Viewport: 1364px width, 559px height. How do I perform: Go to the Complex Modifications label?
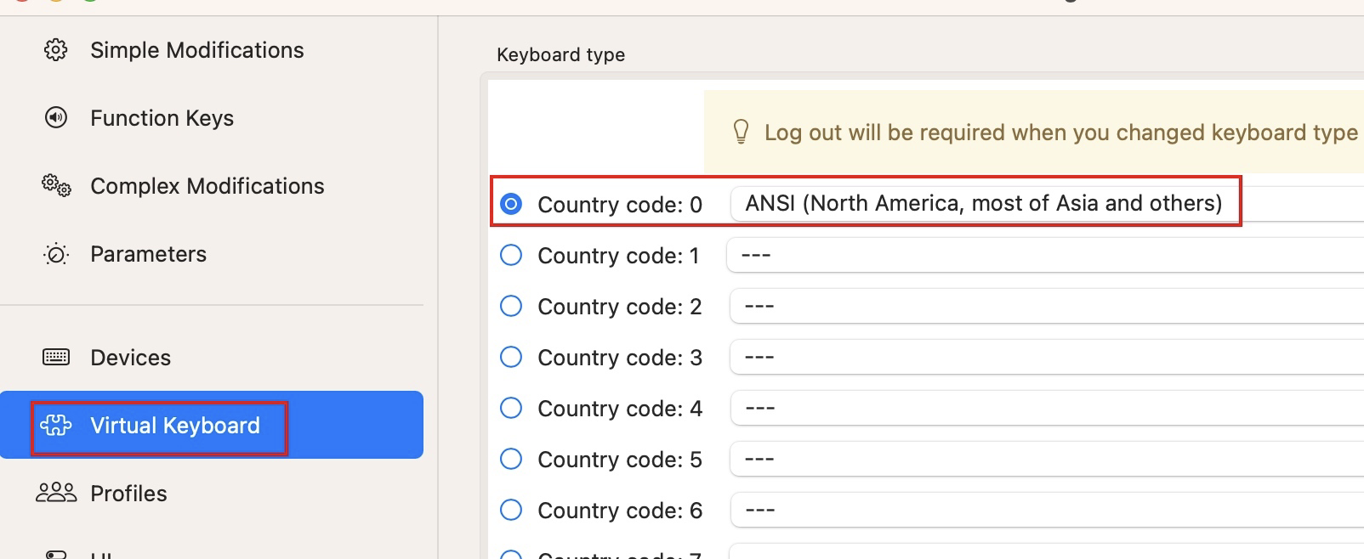pos(207,186)
